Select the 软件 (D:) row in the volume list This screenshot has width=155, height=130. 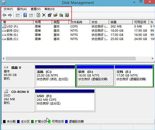(x=78, y=31)
